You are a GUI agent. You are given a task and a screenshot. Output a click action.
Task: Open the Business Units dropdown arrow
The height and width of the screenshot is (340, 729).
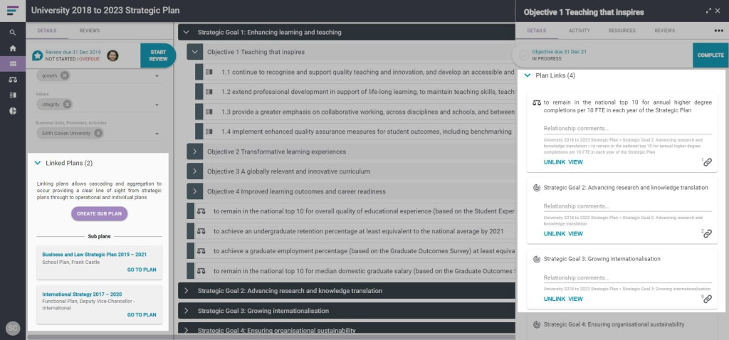point(157,134)
